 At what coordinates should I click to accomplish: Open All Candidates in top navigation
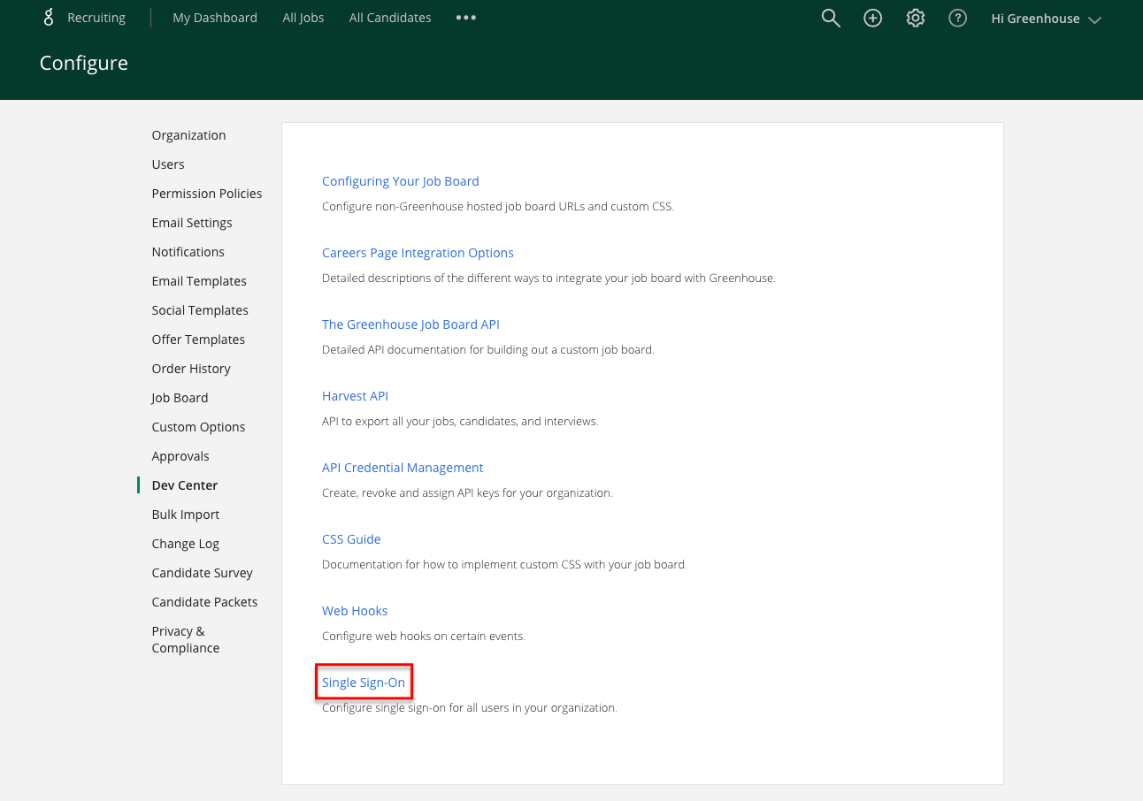[390, 18]
